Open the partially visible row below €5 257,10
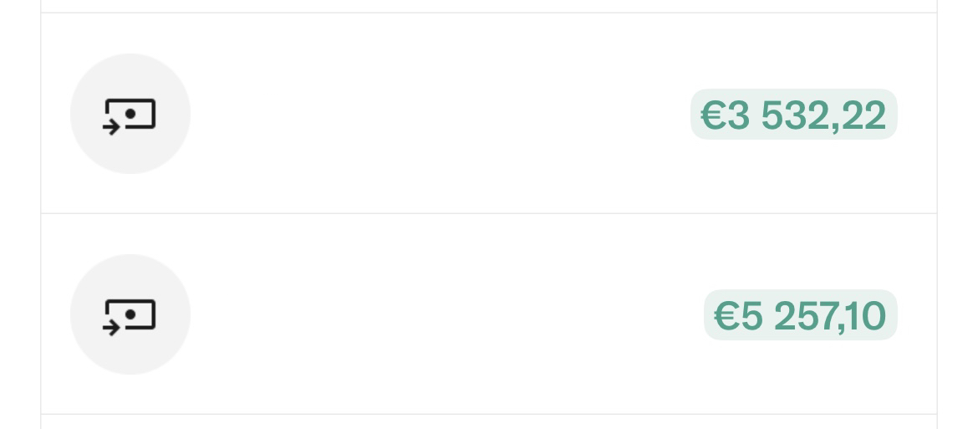978x429 pixels. tap(489, 422)
